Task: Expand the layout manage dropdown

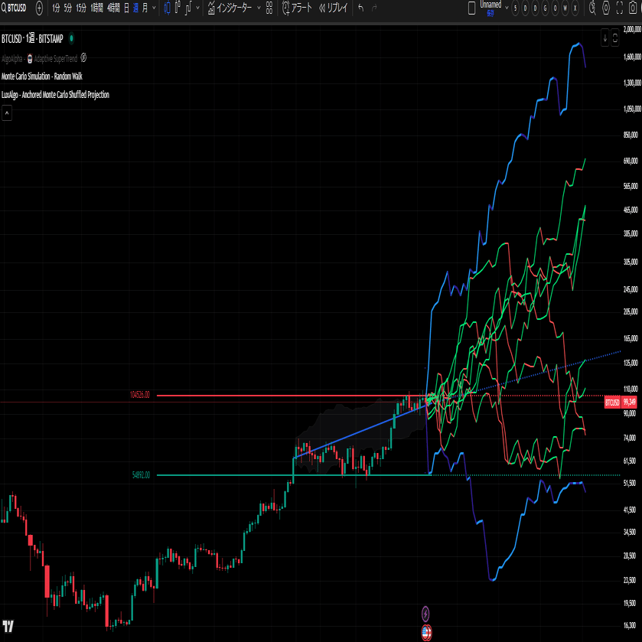Action: pyautogui.click(x=507, y=8)
